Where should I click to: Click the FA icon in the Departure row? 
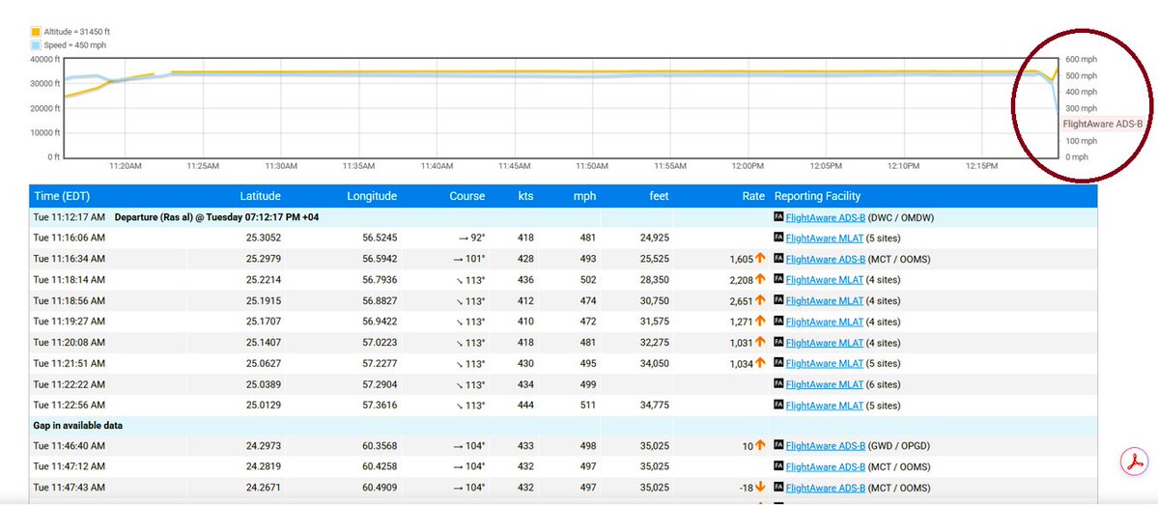pyautogui.click(x=778, y=218)
